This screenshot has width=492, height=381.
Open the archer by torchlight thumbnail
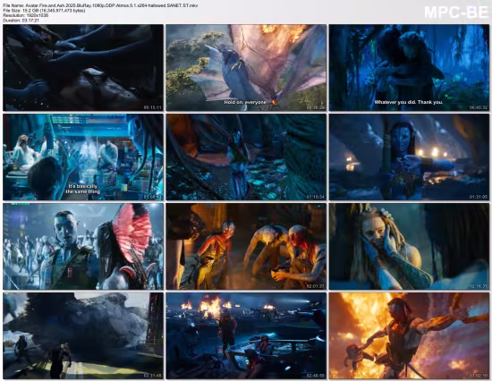pos(409,157)
